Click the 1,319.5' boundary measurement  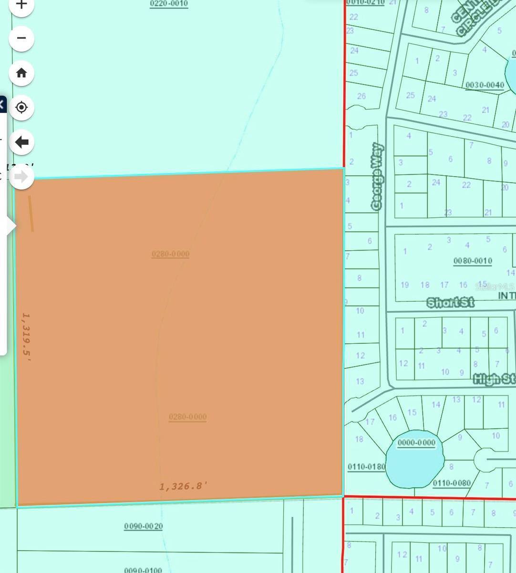(x=26, y=337)
